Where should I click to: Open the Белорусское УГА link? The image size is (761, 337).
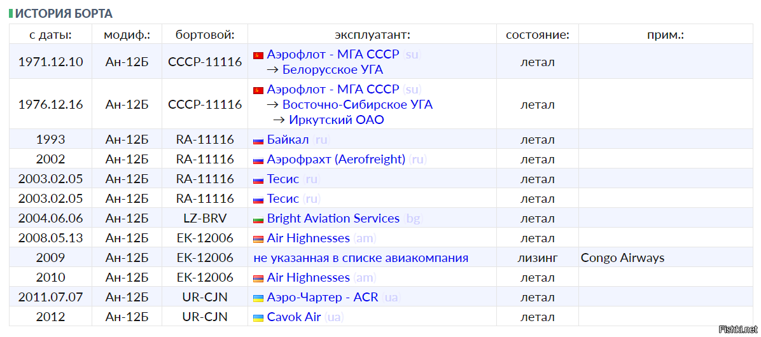coord(332,70)
